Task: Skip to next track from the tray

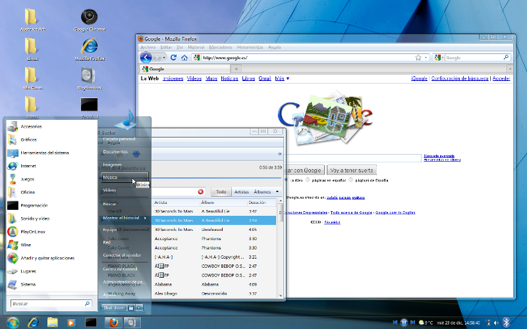Action: 413,322
